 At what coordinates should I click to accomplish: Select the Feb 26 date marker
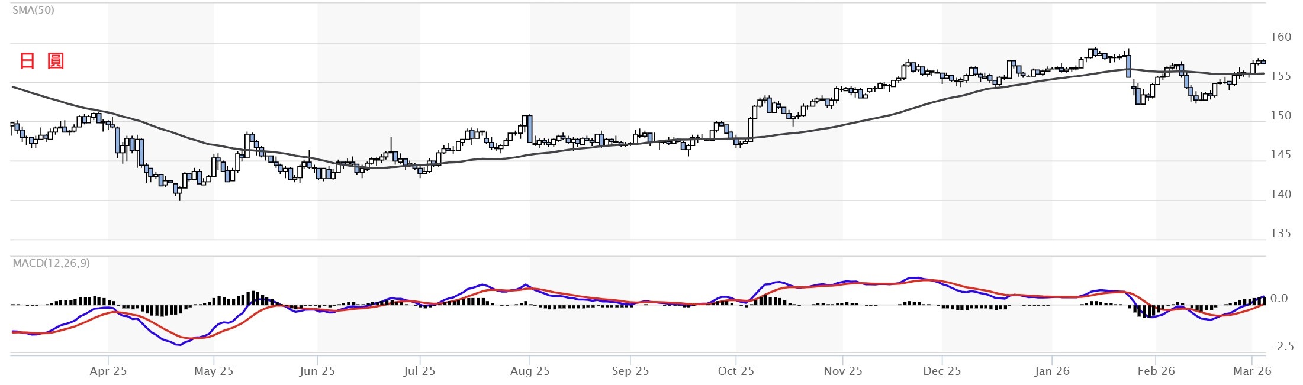(1156, 371)
